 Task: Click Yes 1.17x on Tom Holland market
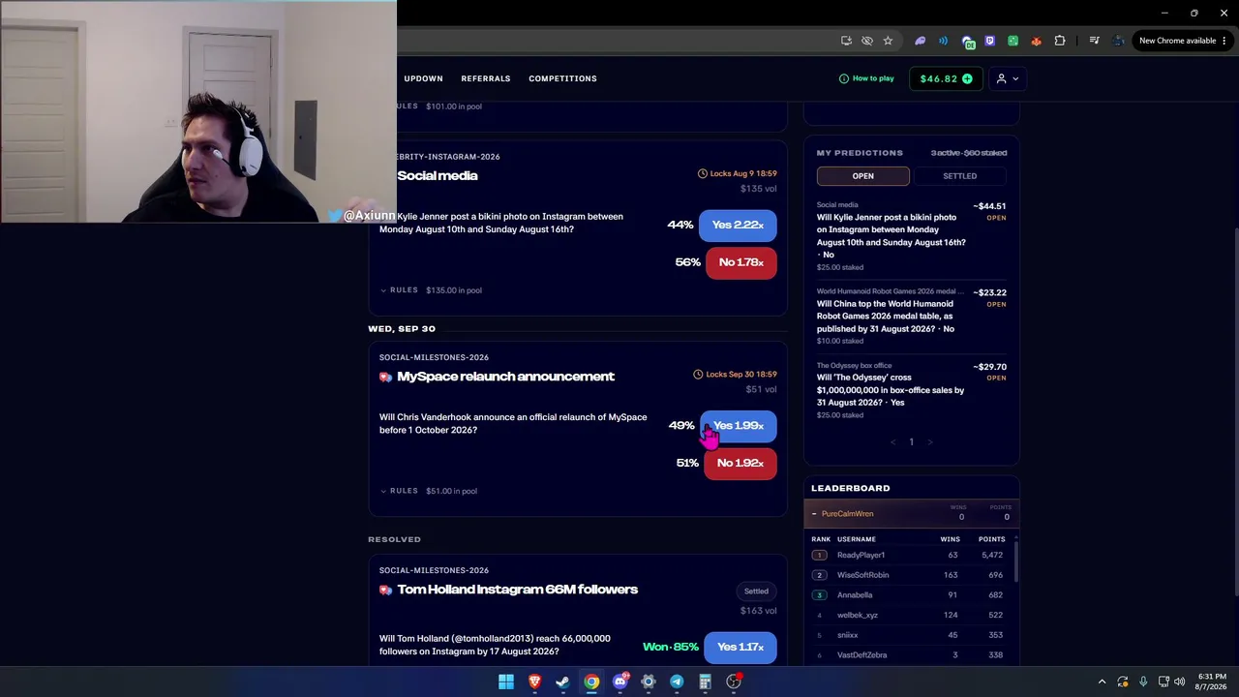click(x=740, y=647)
